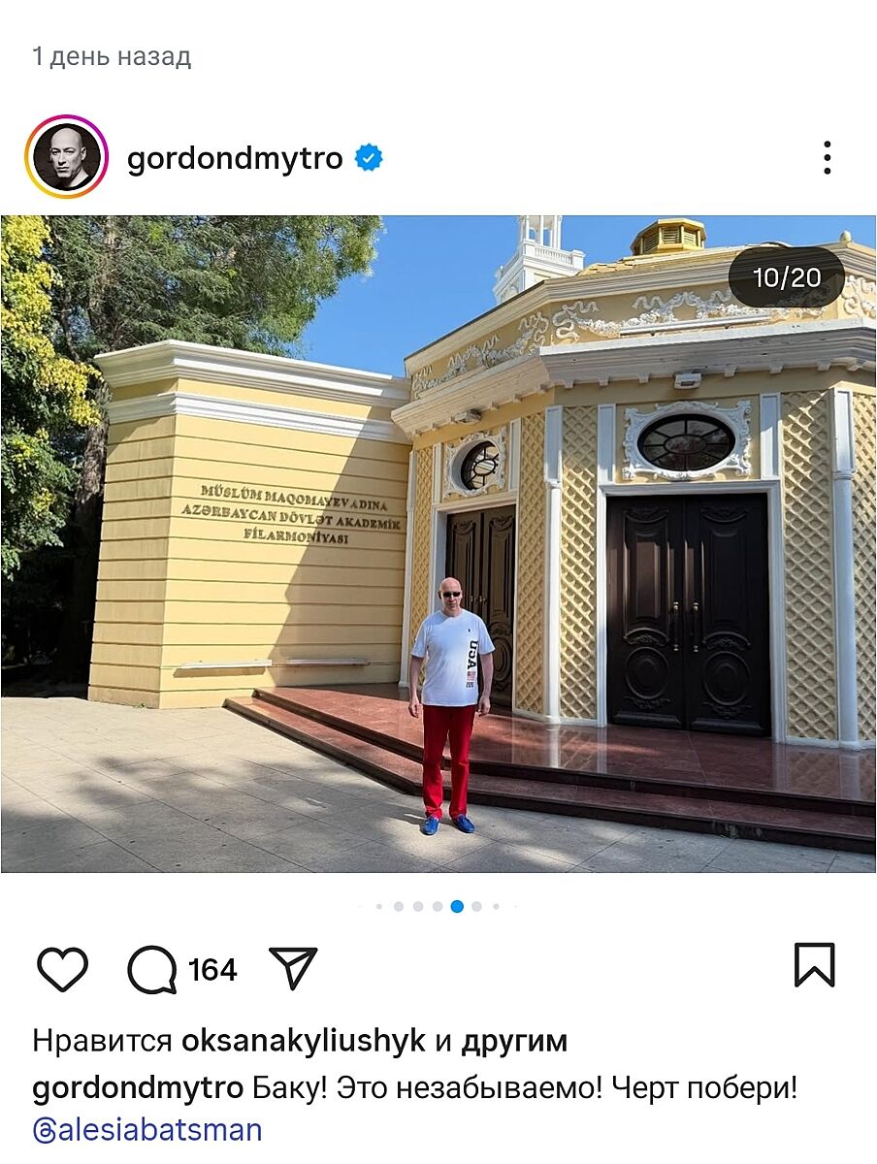Screen dimensions: 877x1164
Task: Open the story from the gordondmytro avatar
Action: click(67, 157)
